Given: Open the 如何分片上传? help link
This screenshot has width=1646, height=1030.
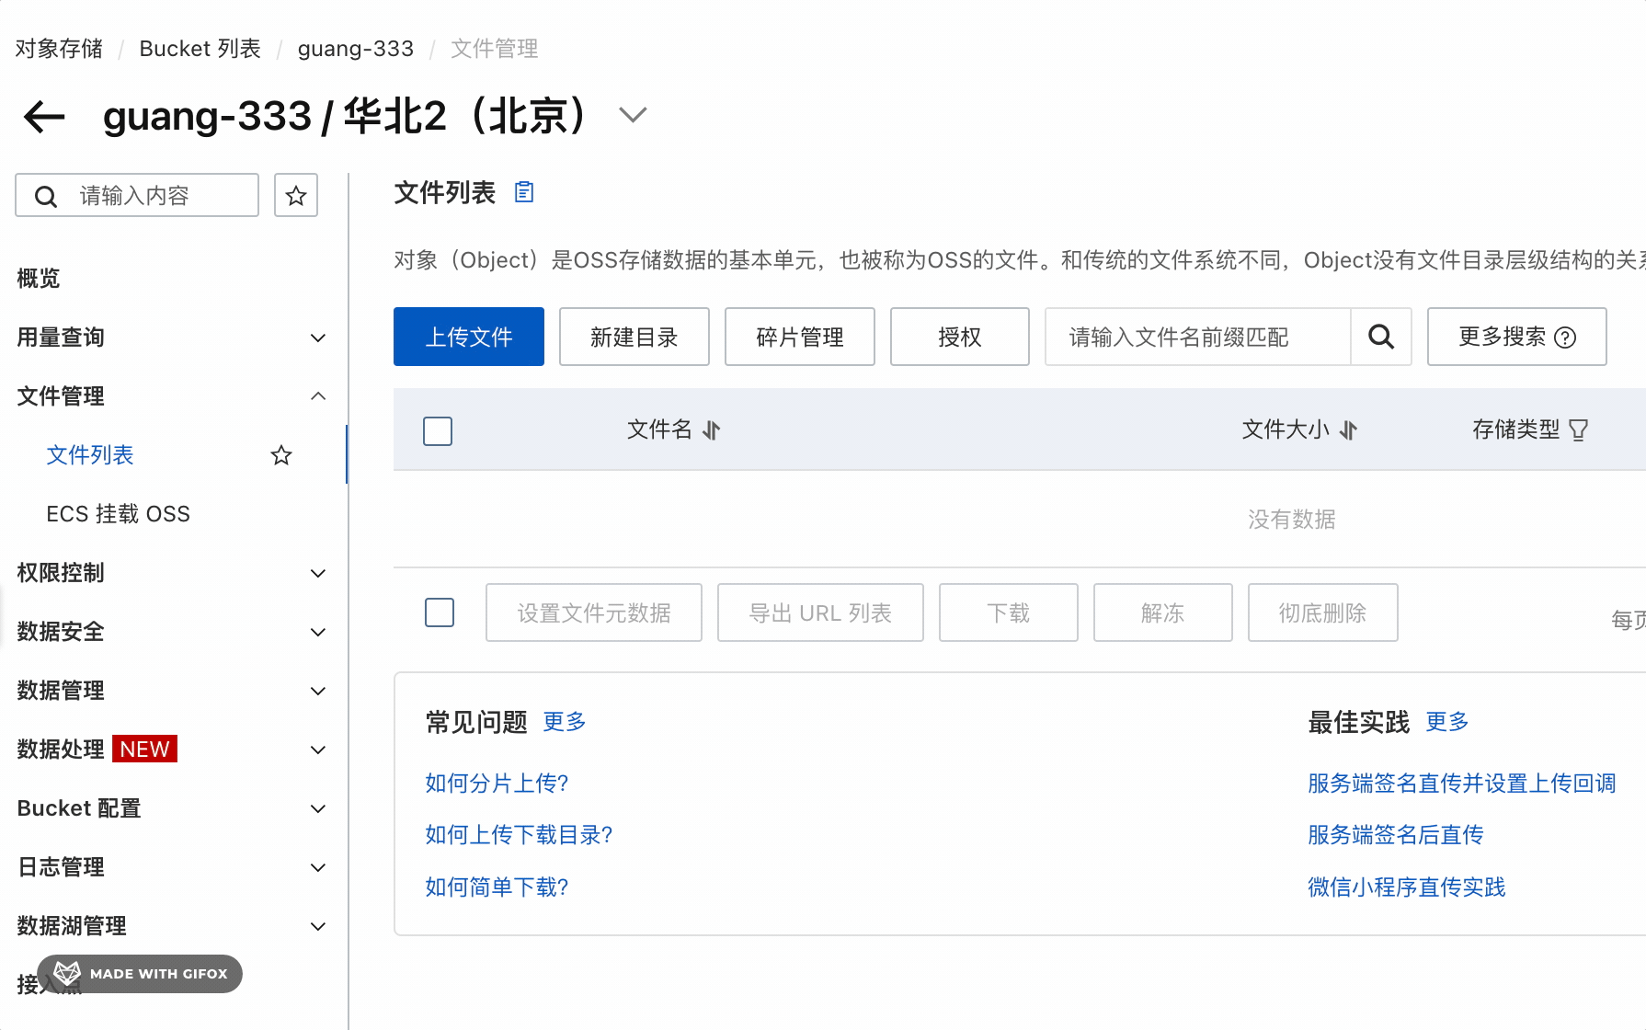Looking at the screenshot, I should click(x=497, y=783).
